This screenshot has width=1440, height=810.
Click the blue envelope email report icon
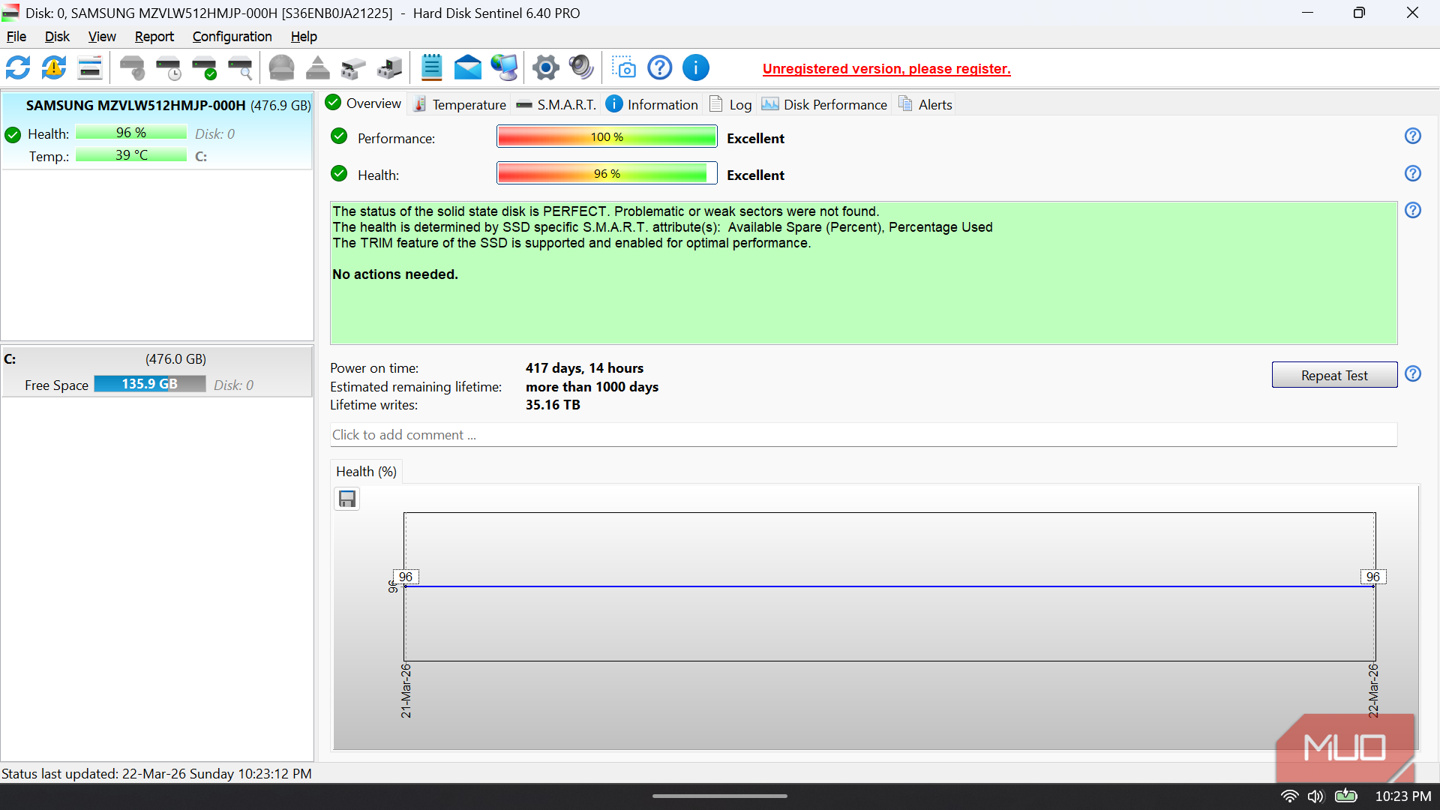point(468,68)
